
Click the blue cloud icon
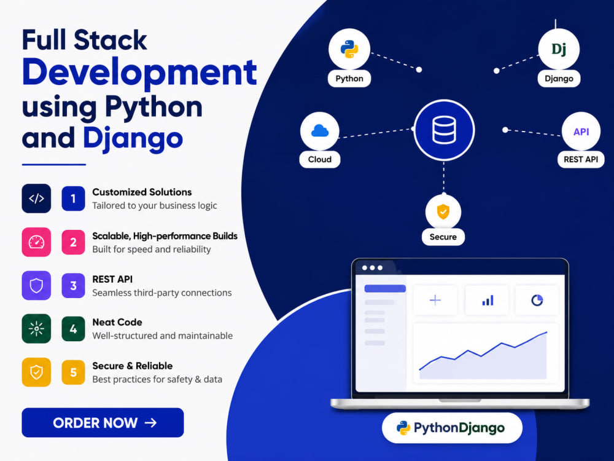coord(319,131)
